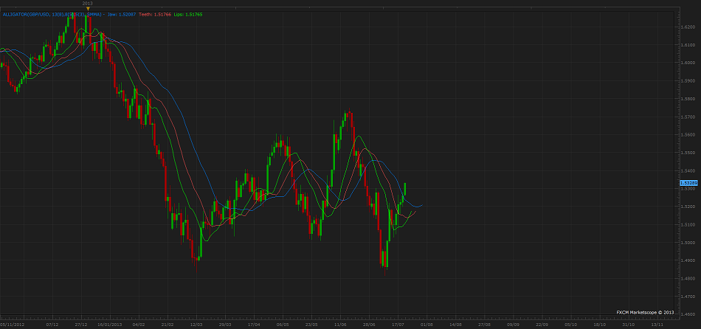Click the 1.6000 price axis label

pyautogui.click(x=687, y=63)
